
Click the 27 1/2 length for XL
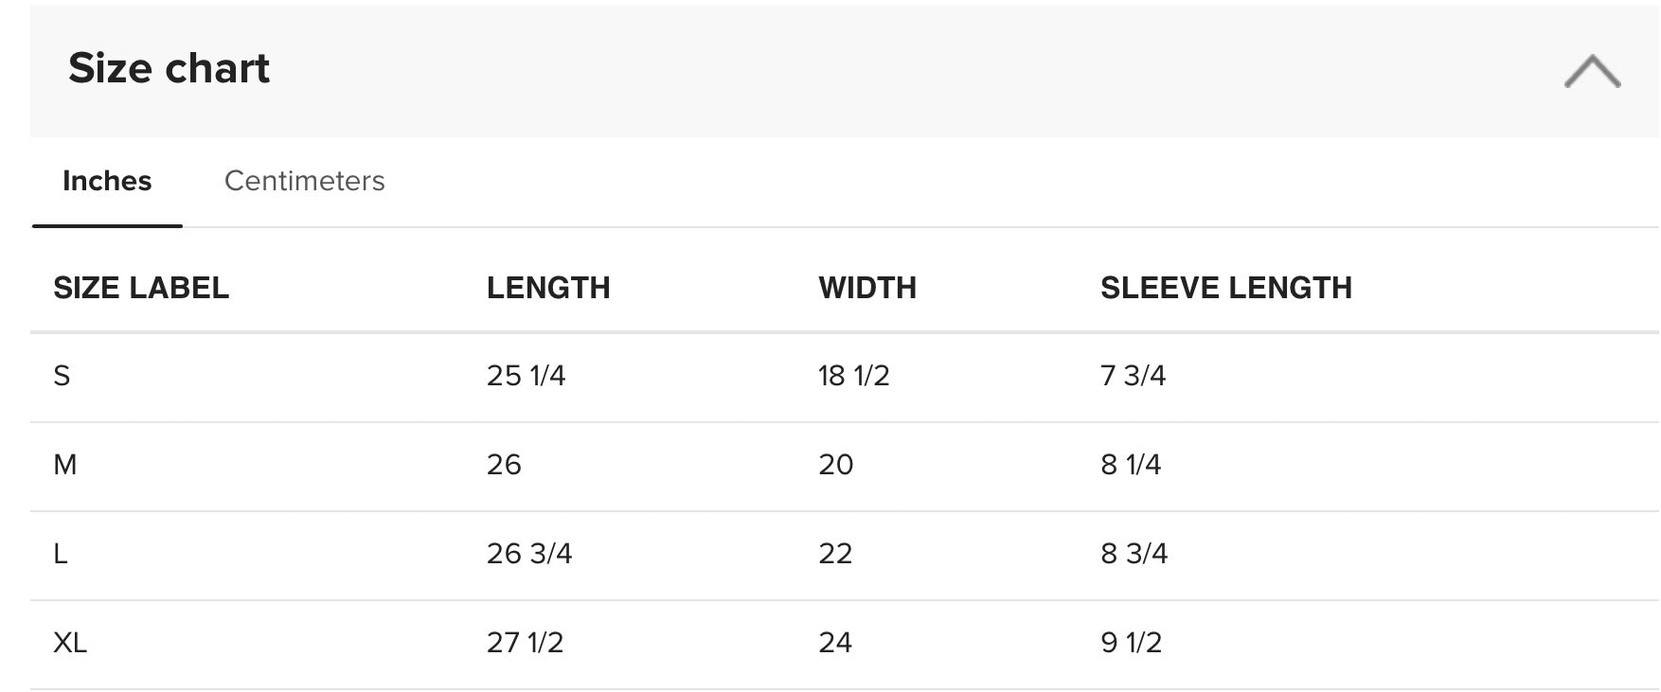525,643
